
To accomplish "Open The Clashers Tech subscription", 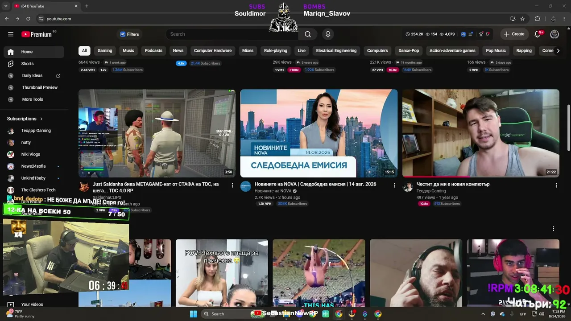I will 34,190.
